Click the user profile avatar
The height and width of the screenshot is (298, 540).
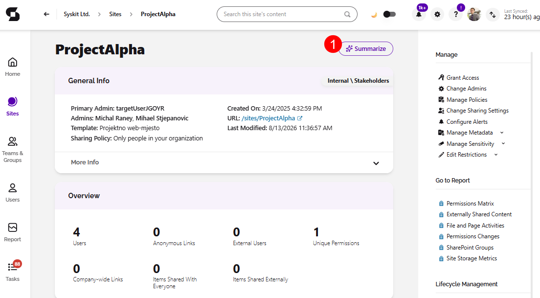pyautogui.click(x=474, y=15)
